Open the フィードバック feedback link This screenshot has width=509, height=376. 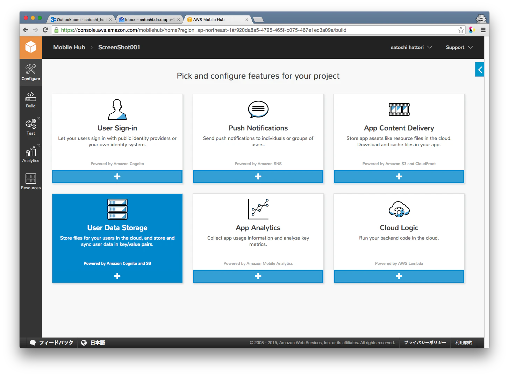pos(52,343)
